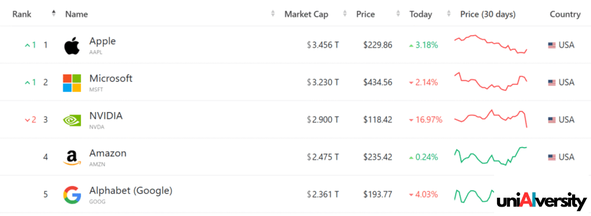
Task: Click the Apple logo icon
Action: click(x=72, y=46)
